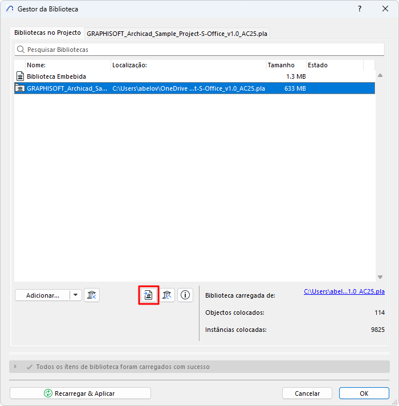Click the green reload icon on Recarregar button
Viewport: 399px width, 406px height.
pyautogui.click(x=48, y=393)
